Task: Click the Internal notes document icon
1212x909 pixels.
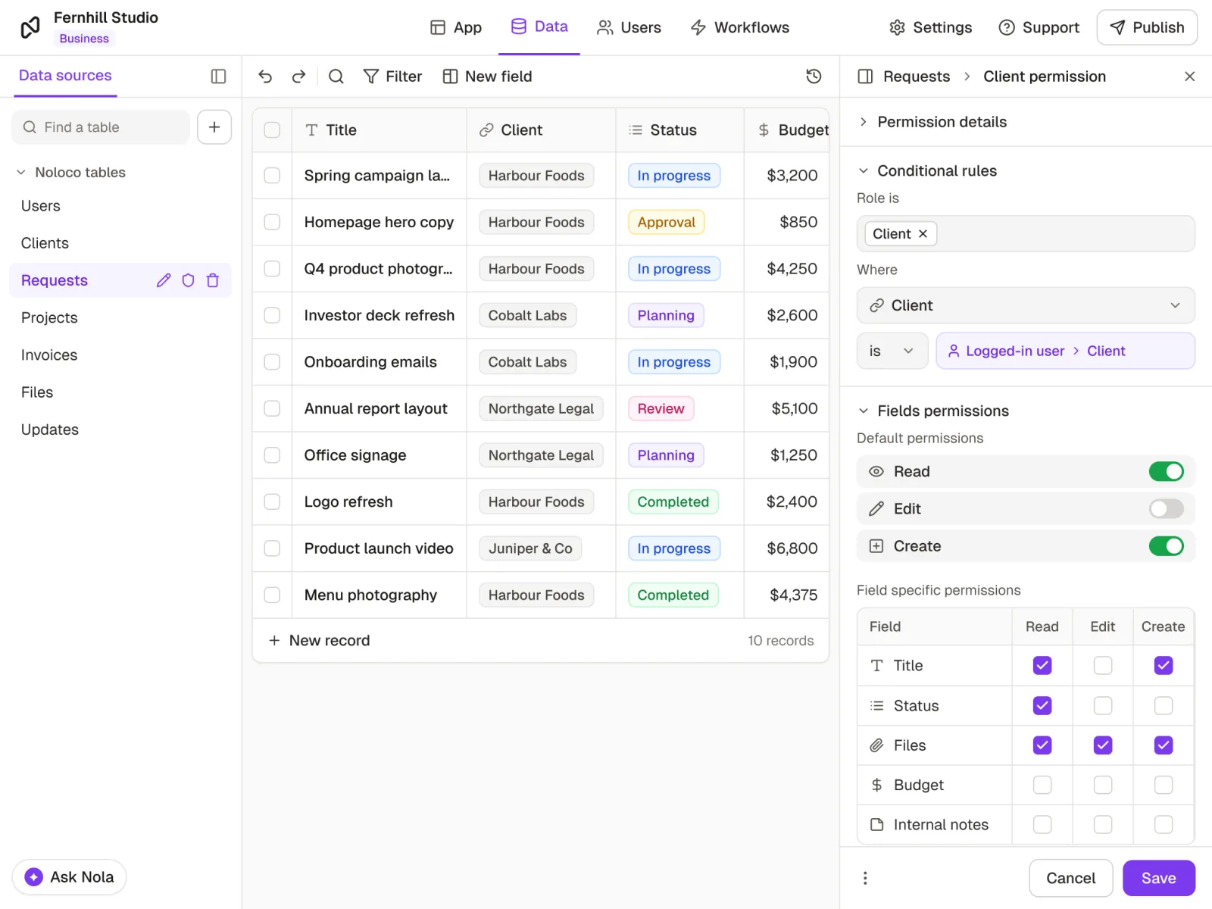Action: tap(876, 824)
